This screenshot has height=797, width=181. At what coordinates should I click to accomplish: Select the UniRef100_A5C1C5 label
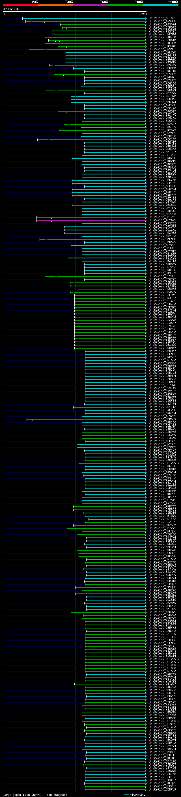(162, 140)
